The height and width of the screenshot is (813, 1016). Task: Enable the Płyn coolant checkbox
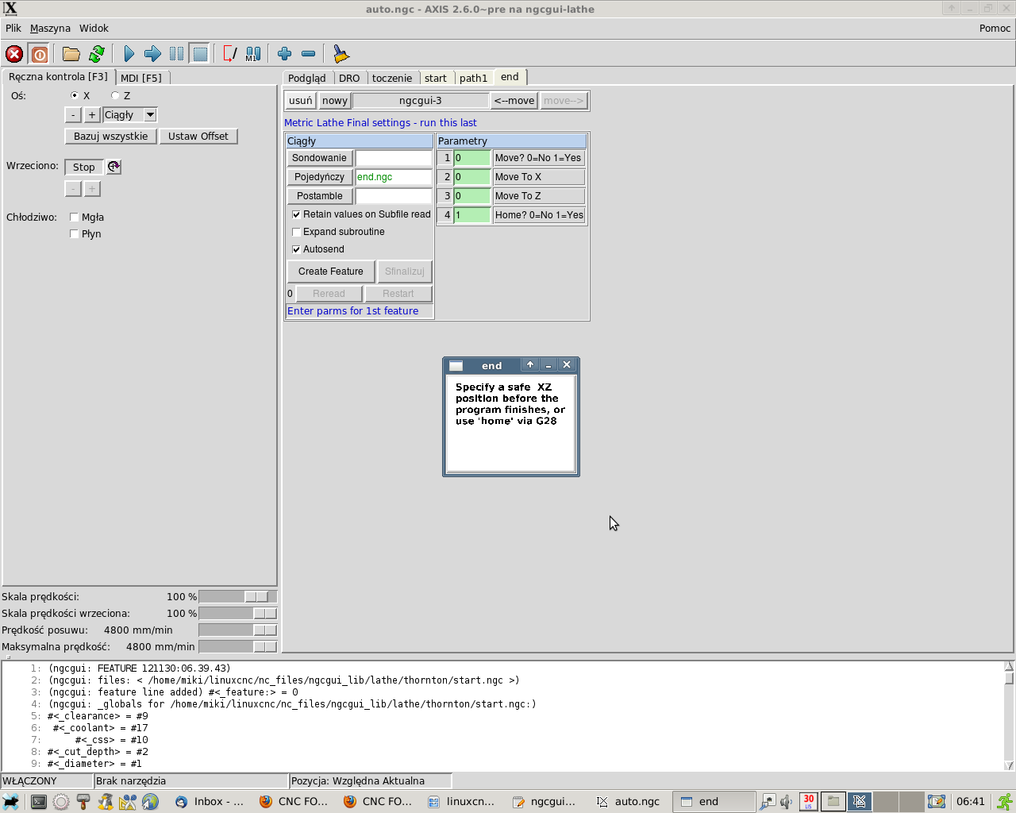(74, 233)
